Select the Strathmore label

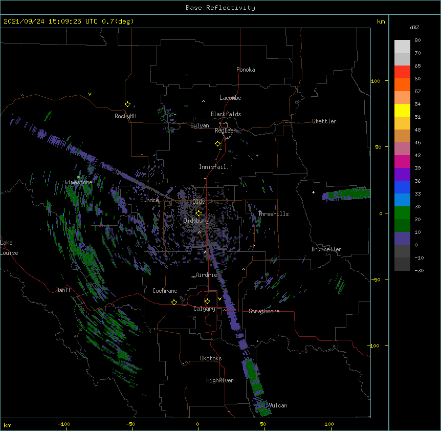[264, 311]
